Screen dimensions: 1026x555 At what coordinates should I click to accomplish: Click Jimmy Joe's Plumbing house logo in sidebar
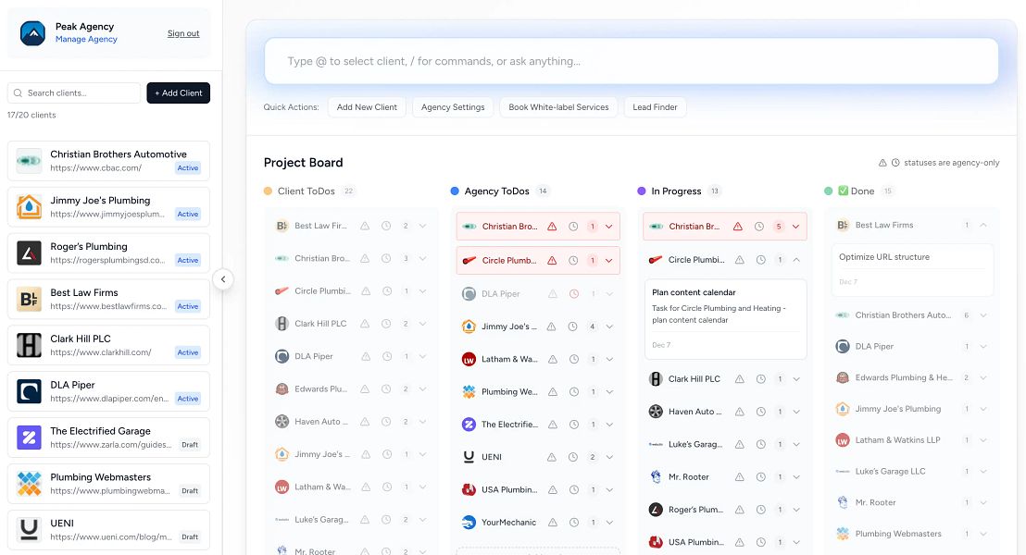29,206
